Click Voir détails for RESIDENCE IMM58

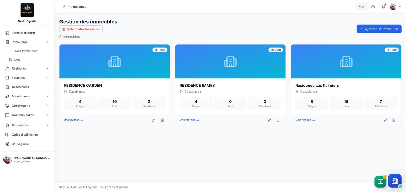[x=189, y=120]
